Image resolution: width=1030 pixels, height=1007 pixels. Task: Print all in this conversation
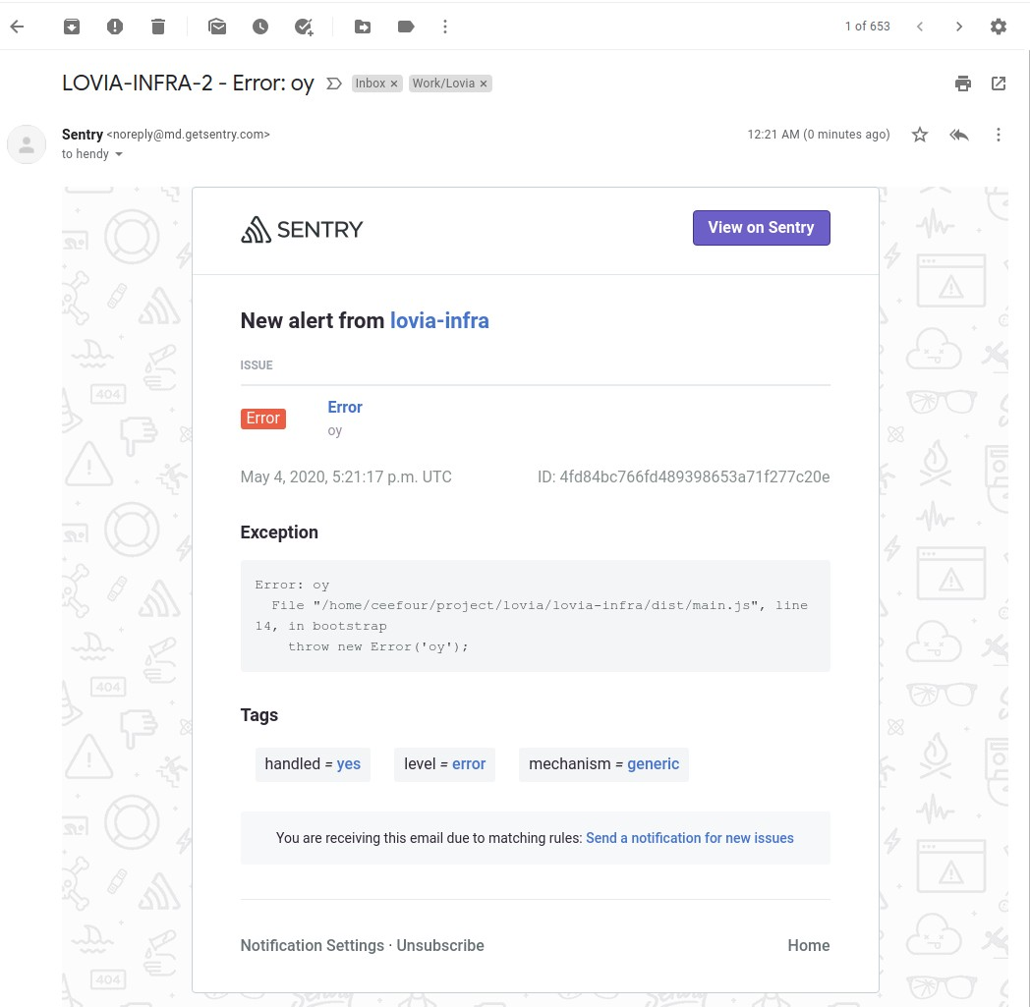[x=963, y=84]
